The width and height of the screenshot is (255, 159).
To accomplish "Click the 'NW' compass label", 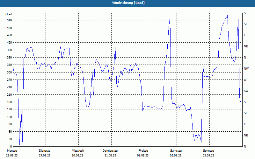I will [246, 69].
